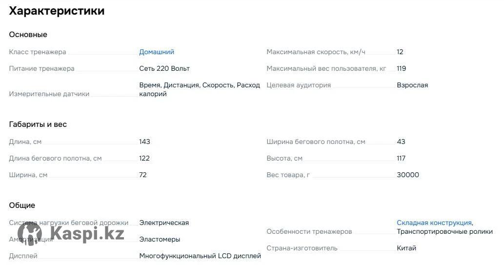The height and width of the screenshot is (265, 504).
Task: Select the length value 143
Action: click(x=145, y=142)
